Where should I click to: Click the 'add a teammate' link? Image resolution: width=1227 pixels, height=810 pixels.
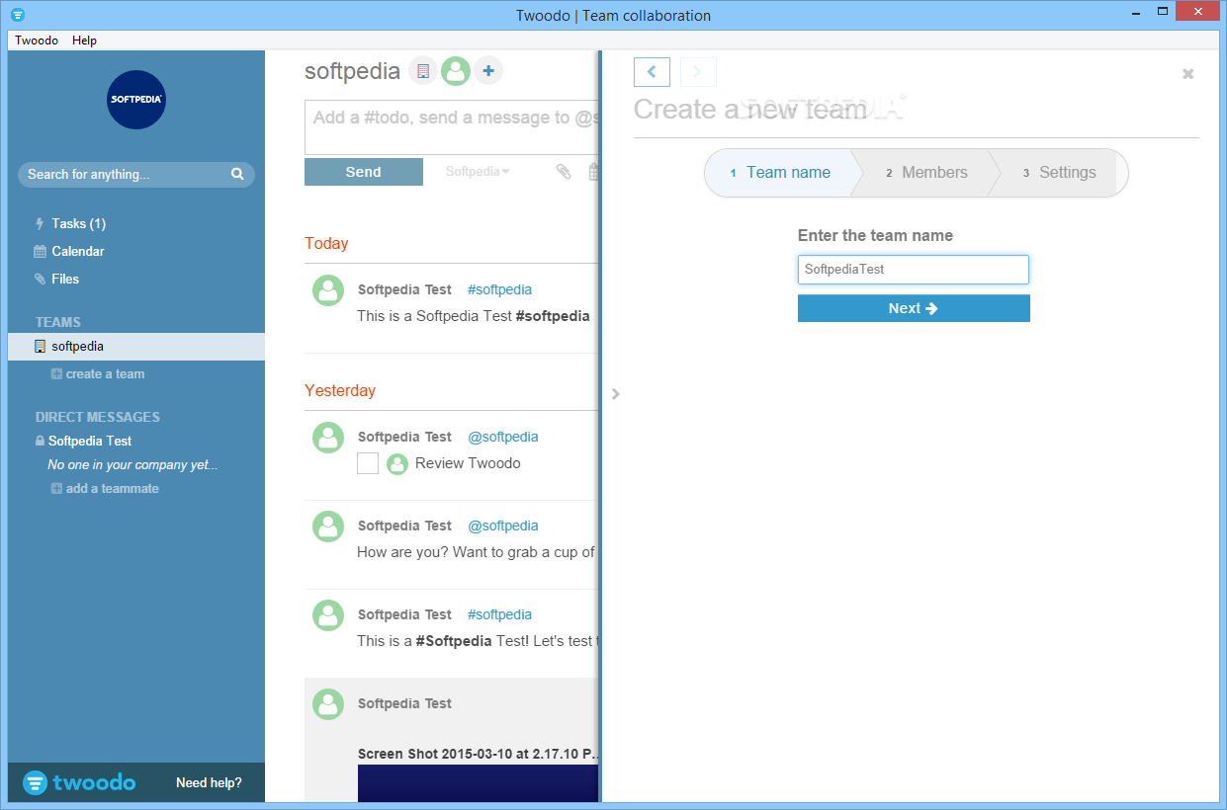(105, 489)
